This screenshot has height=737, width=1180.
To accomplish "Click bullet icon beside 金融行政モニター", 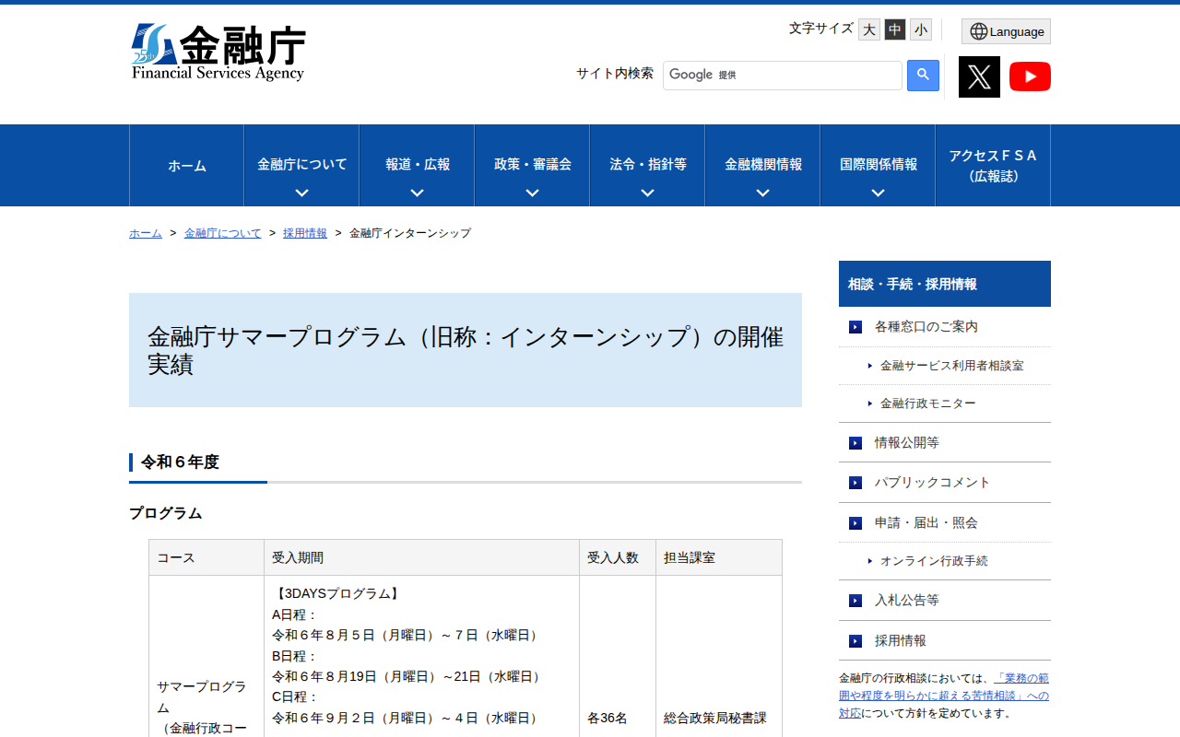I will 870,404.
